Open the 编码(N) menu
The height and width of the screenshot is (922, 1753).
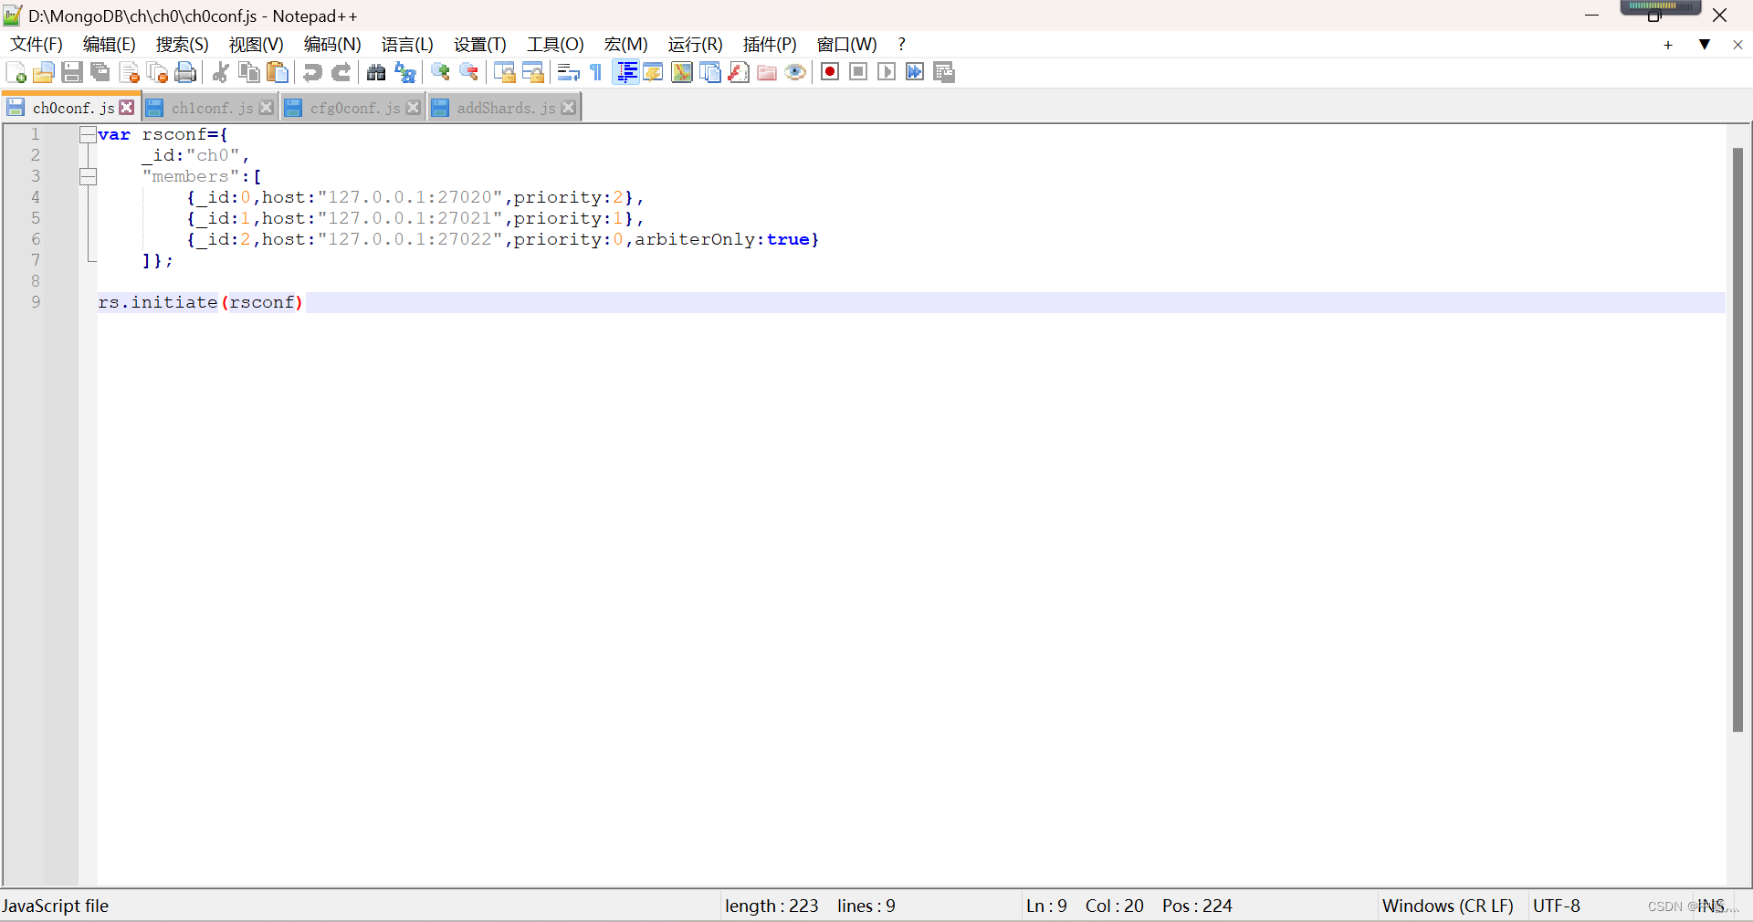332,45
